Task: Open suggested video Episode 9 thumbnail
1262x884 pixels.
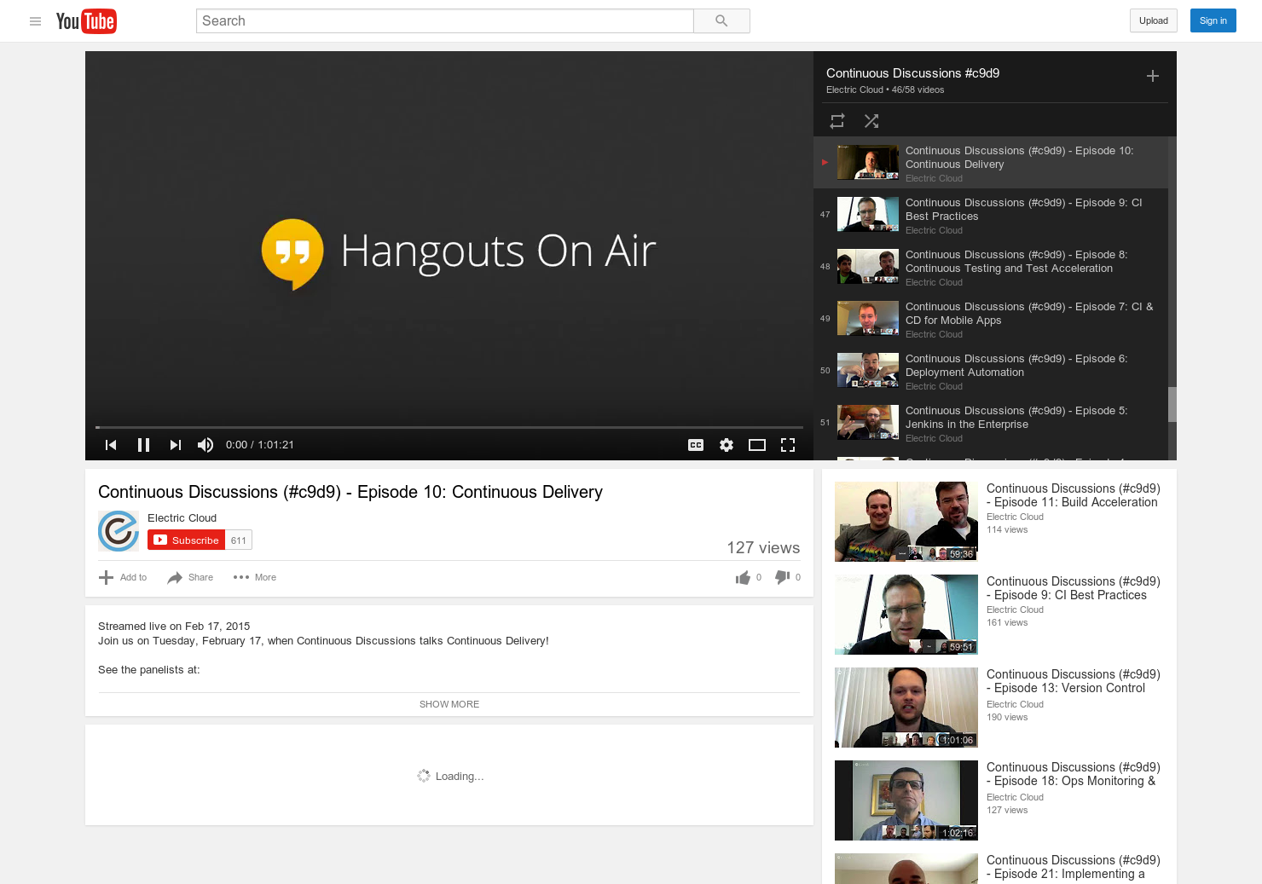Action: tap(906, 615)
